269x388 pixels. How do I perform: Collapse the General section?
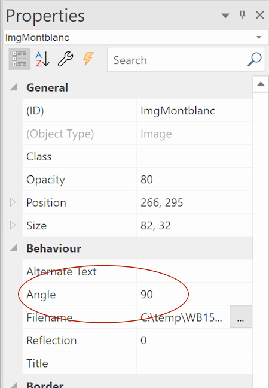(x=13, y=87)
